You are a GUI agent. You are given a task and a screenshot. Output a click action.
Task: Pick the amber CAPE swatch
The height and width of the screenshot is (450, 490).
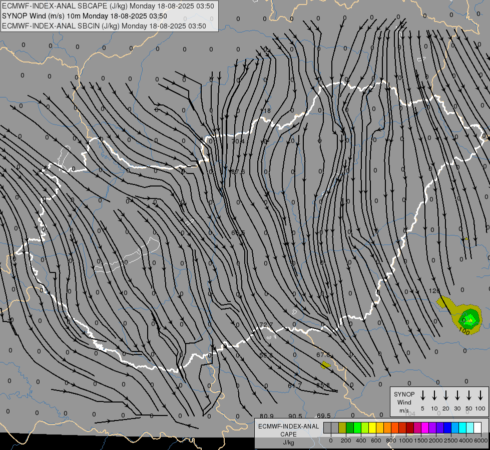point(380,427)
